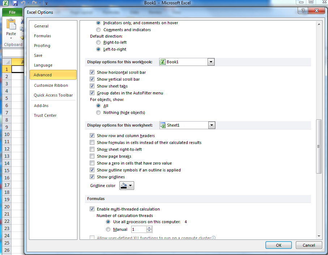
Task: Click the Book1 workbook icon in dropdown
Action: click(162, 62)
